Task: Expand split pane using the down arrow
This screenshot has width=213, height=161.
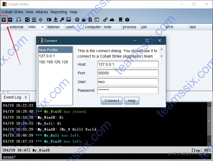Action: (x=8, y=92)
